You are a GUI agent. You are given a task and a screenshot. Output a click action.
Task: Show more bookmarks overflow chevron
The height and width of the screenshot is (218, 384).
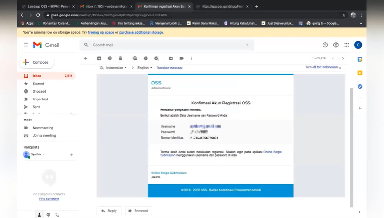[361, 23]
